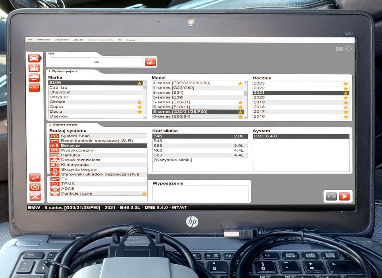Screen dimensions: 382x278
Task: Select ADAS system type
Action: pyautogui.click(x=98, y=189)
